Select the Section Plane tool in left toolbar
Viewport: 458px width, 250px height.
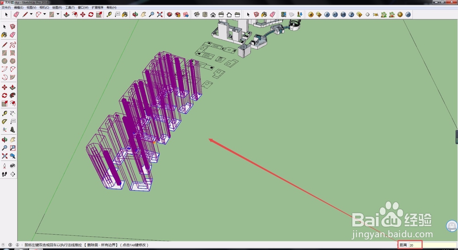12,174
